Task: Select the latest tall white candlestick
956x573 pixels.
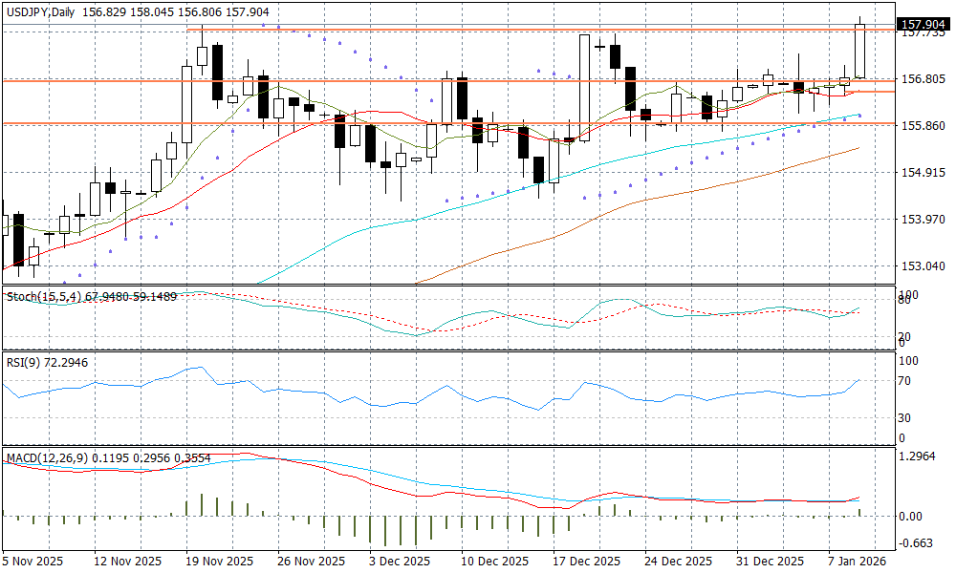Action: [x=860, y=52]
